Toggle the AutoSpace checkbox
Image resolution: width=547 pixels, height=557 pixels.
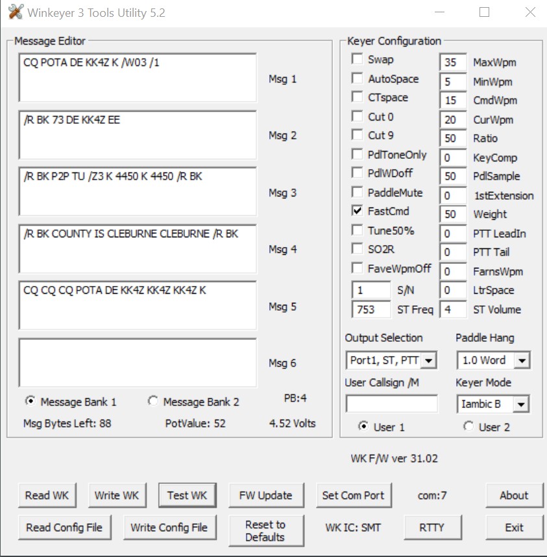coord(358,78)
